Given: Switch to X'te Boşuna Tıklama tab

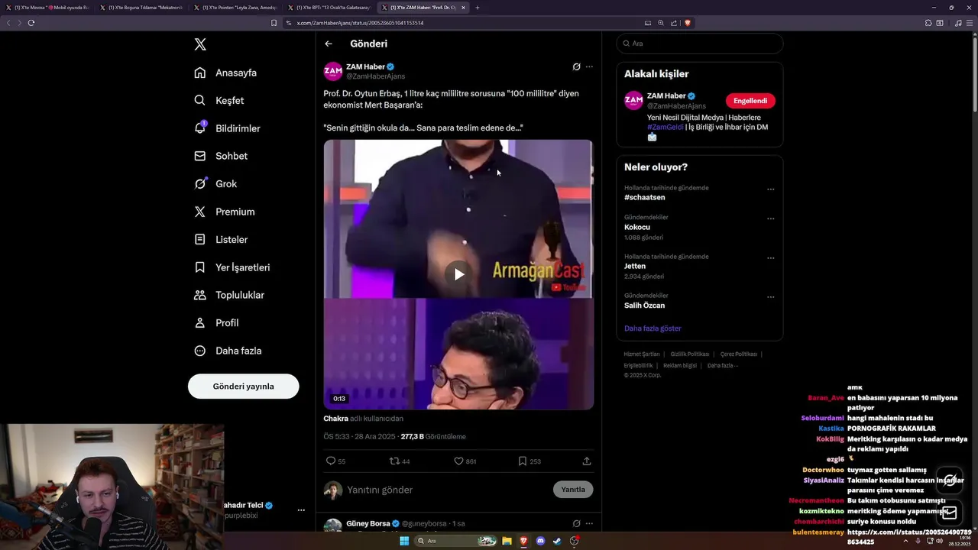Looking at the screenshot, I should pos(143,8).
